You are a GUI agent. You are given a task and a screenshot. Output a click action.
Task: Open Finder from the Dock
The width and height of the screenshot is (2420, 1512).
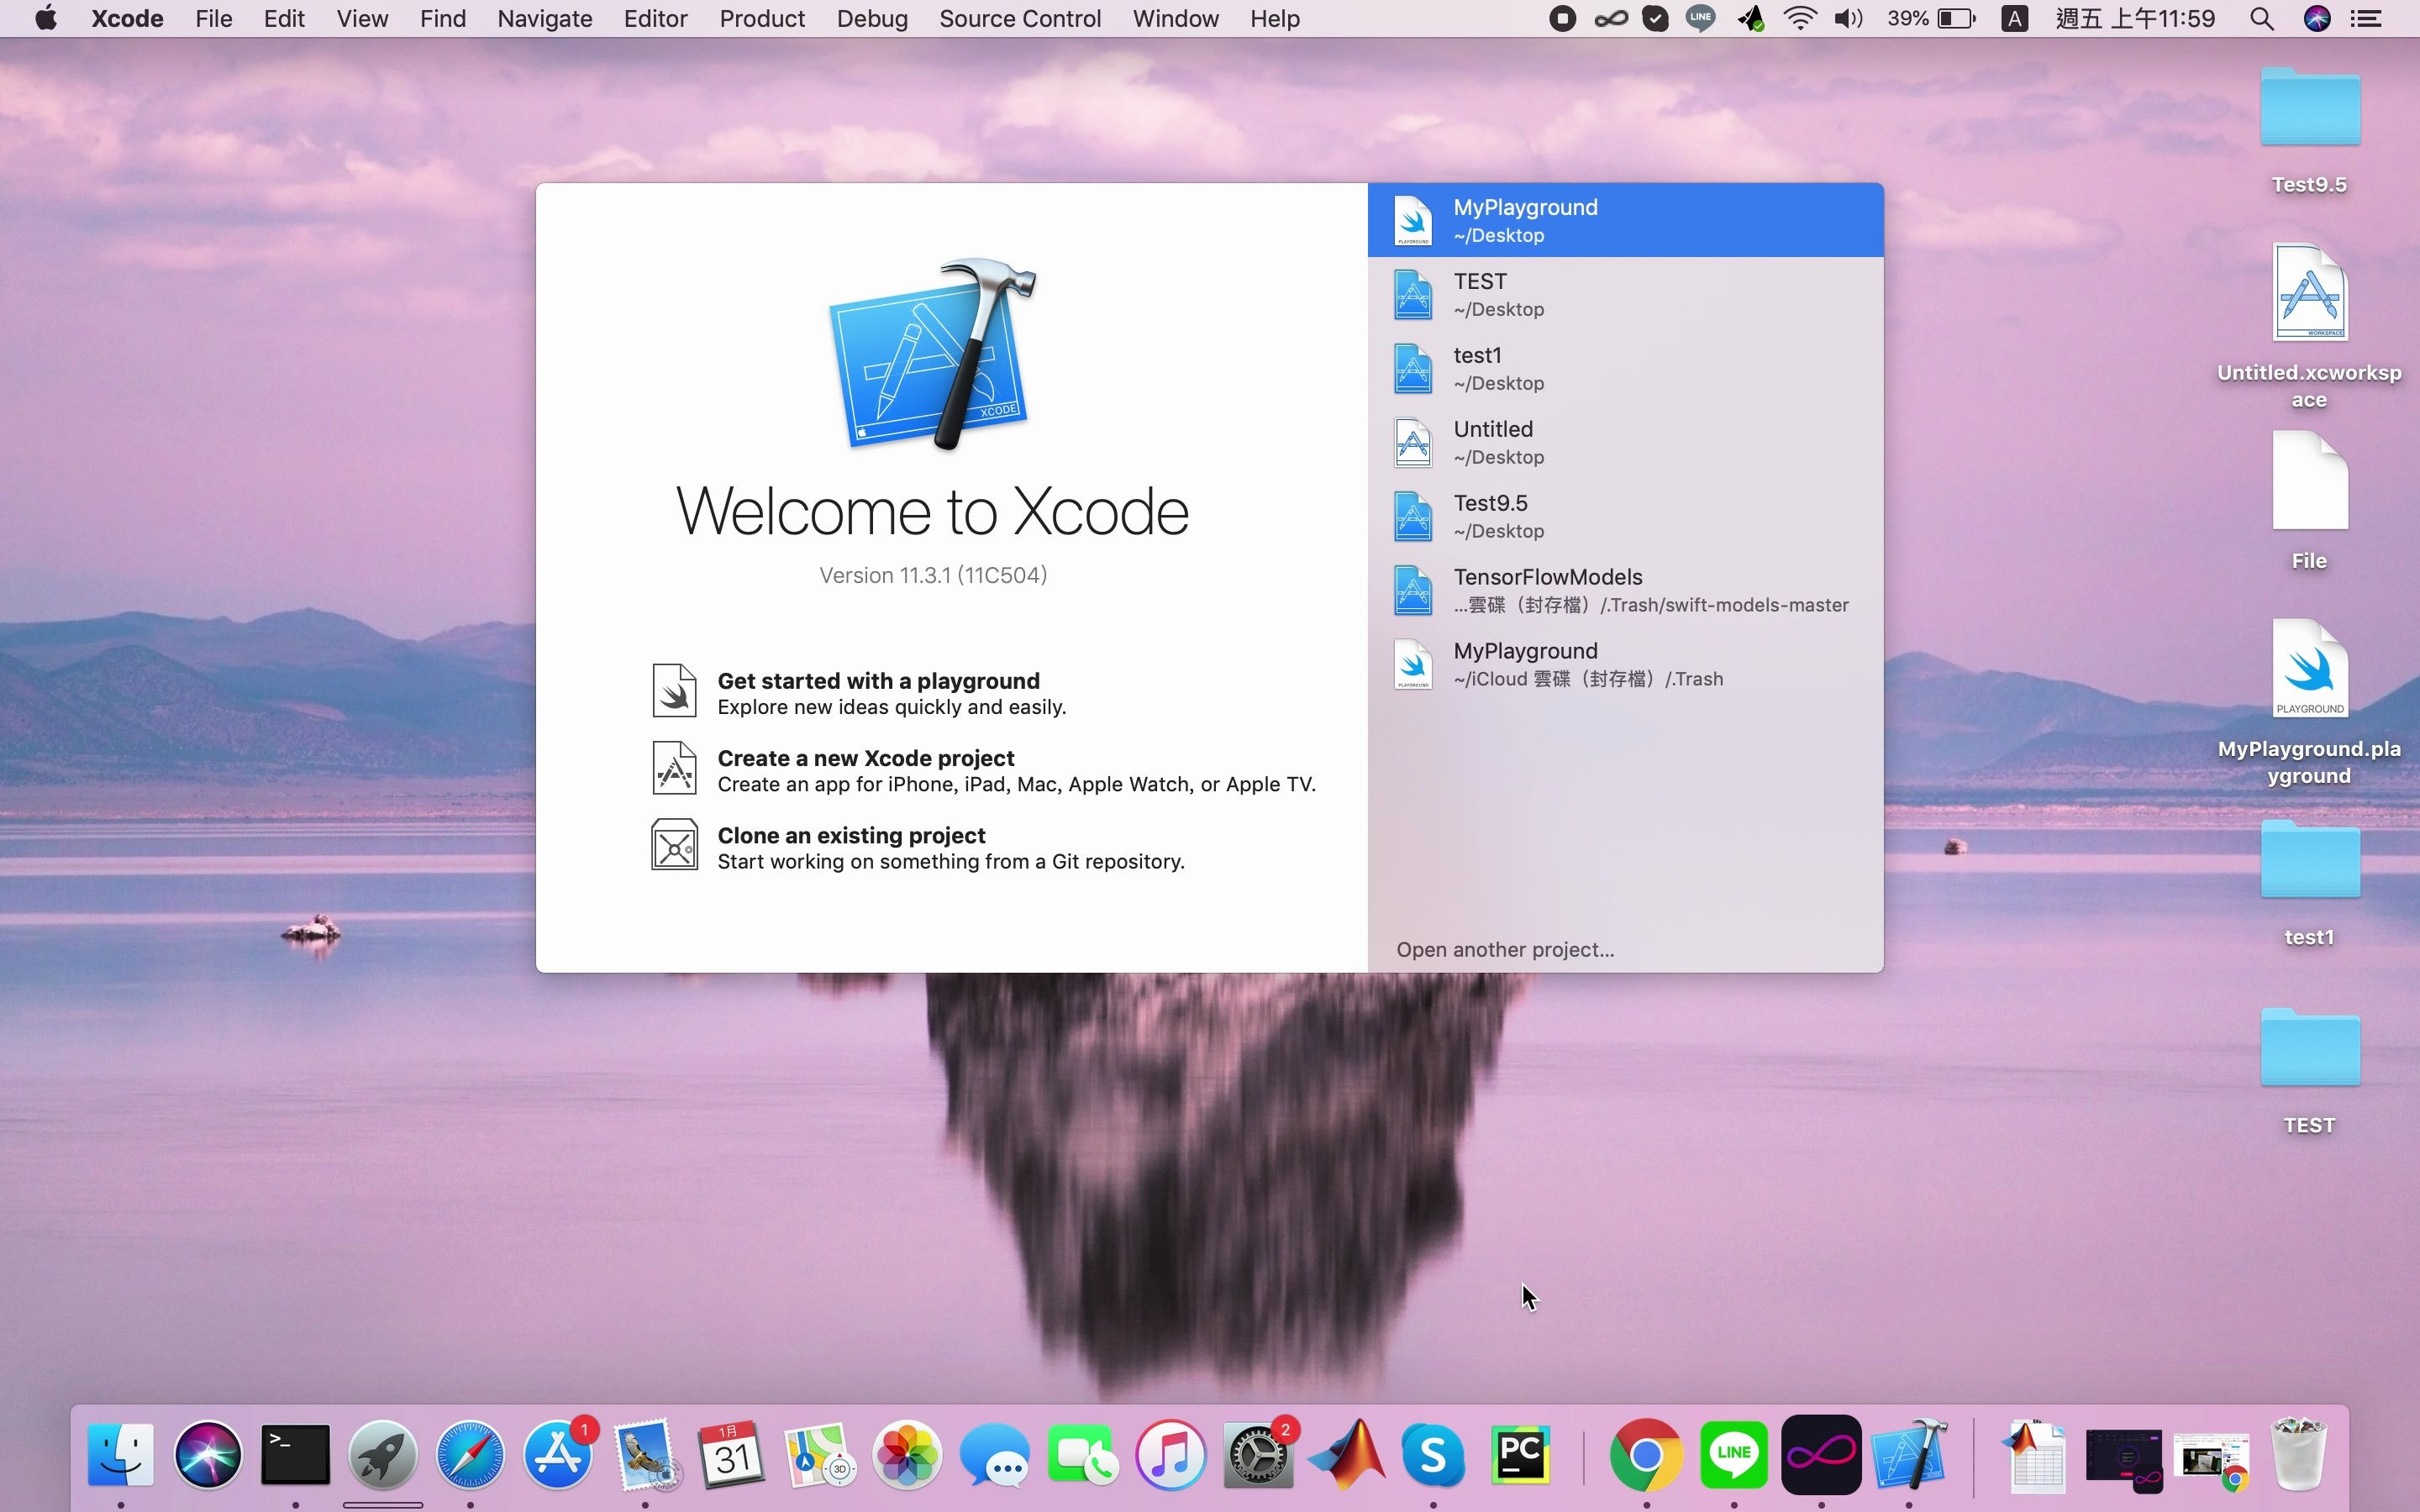121,1454
